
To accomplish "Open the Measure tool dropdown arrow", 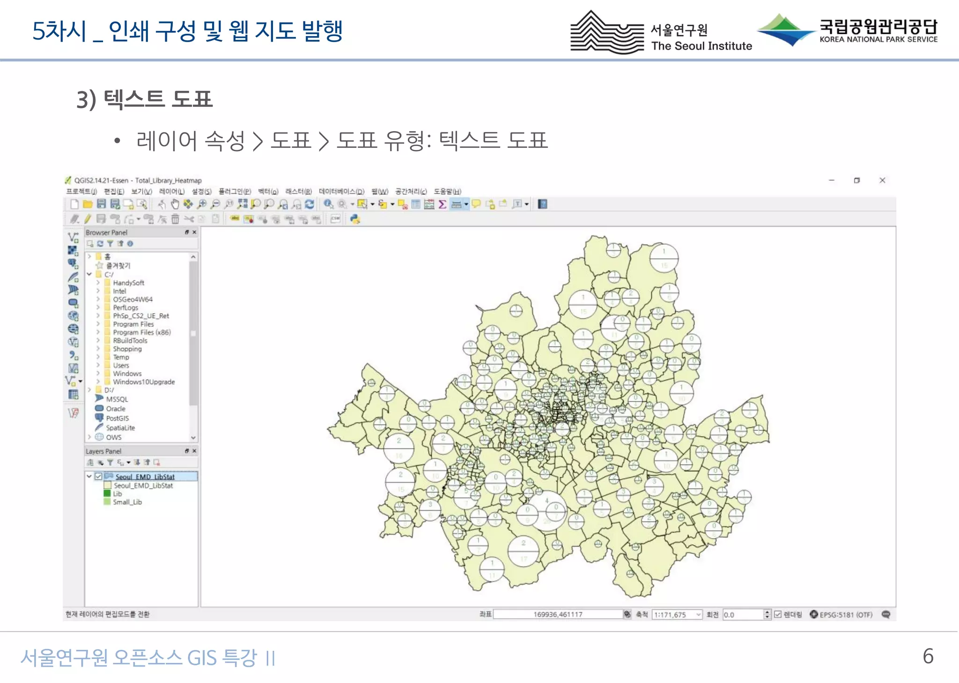I will click(466, 204).
